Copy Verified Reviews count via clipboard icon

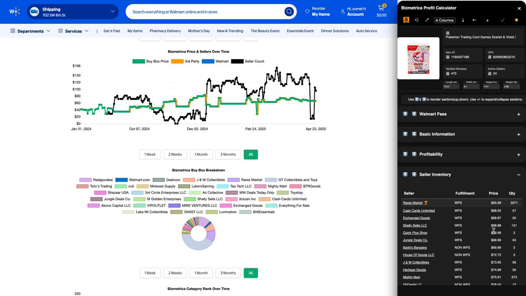pos(448,73)
